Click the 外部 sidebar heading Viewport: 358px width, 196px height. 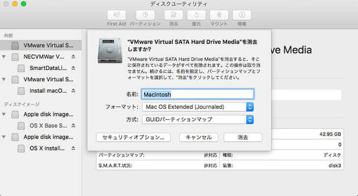click(8, 35)
